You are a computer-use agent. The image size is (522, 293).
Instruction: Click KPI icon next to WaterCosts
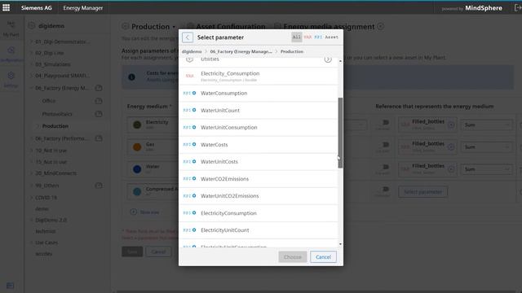(189, 145)
